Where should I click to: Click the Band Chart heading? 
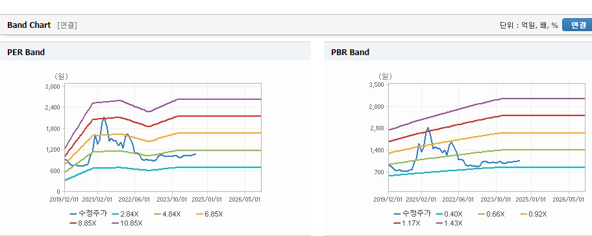[29, 25]
